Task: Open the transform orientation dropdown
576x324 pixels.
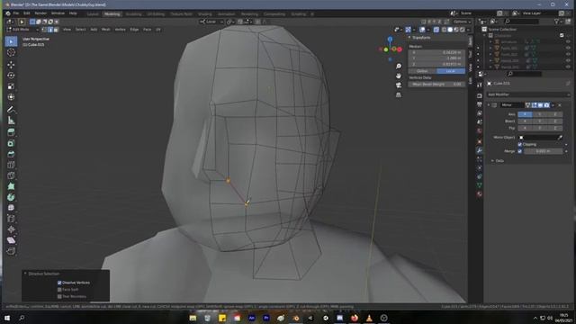Action: click(x=211, y=22)
